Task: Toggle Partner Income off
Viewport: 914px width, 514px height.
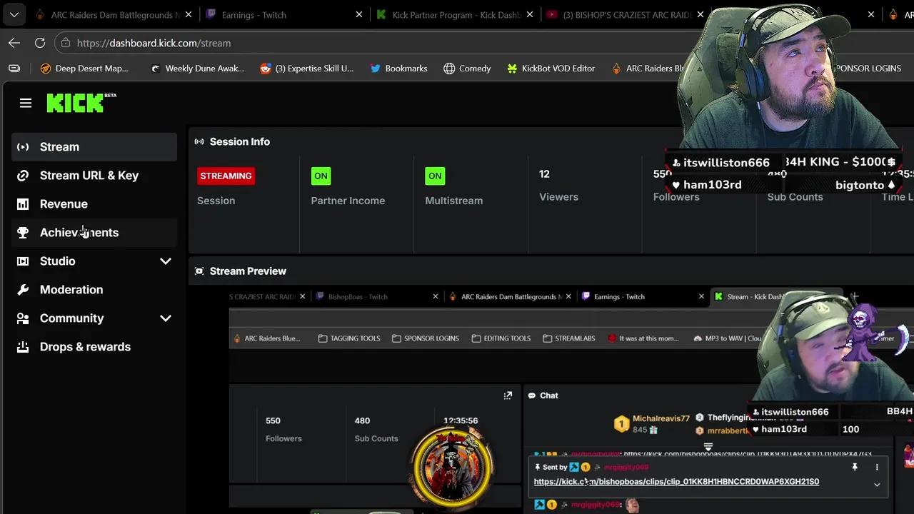Action: (x=321, y=176)
